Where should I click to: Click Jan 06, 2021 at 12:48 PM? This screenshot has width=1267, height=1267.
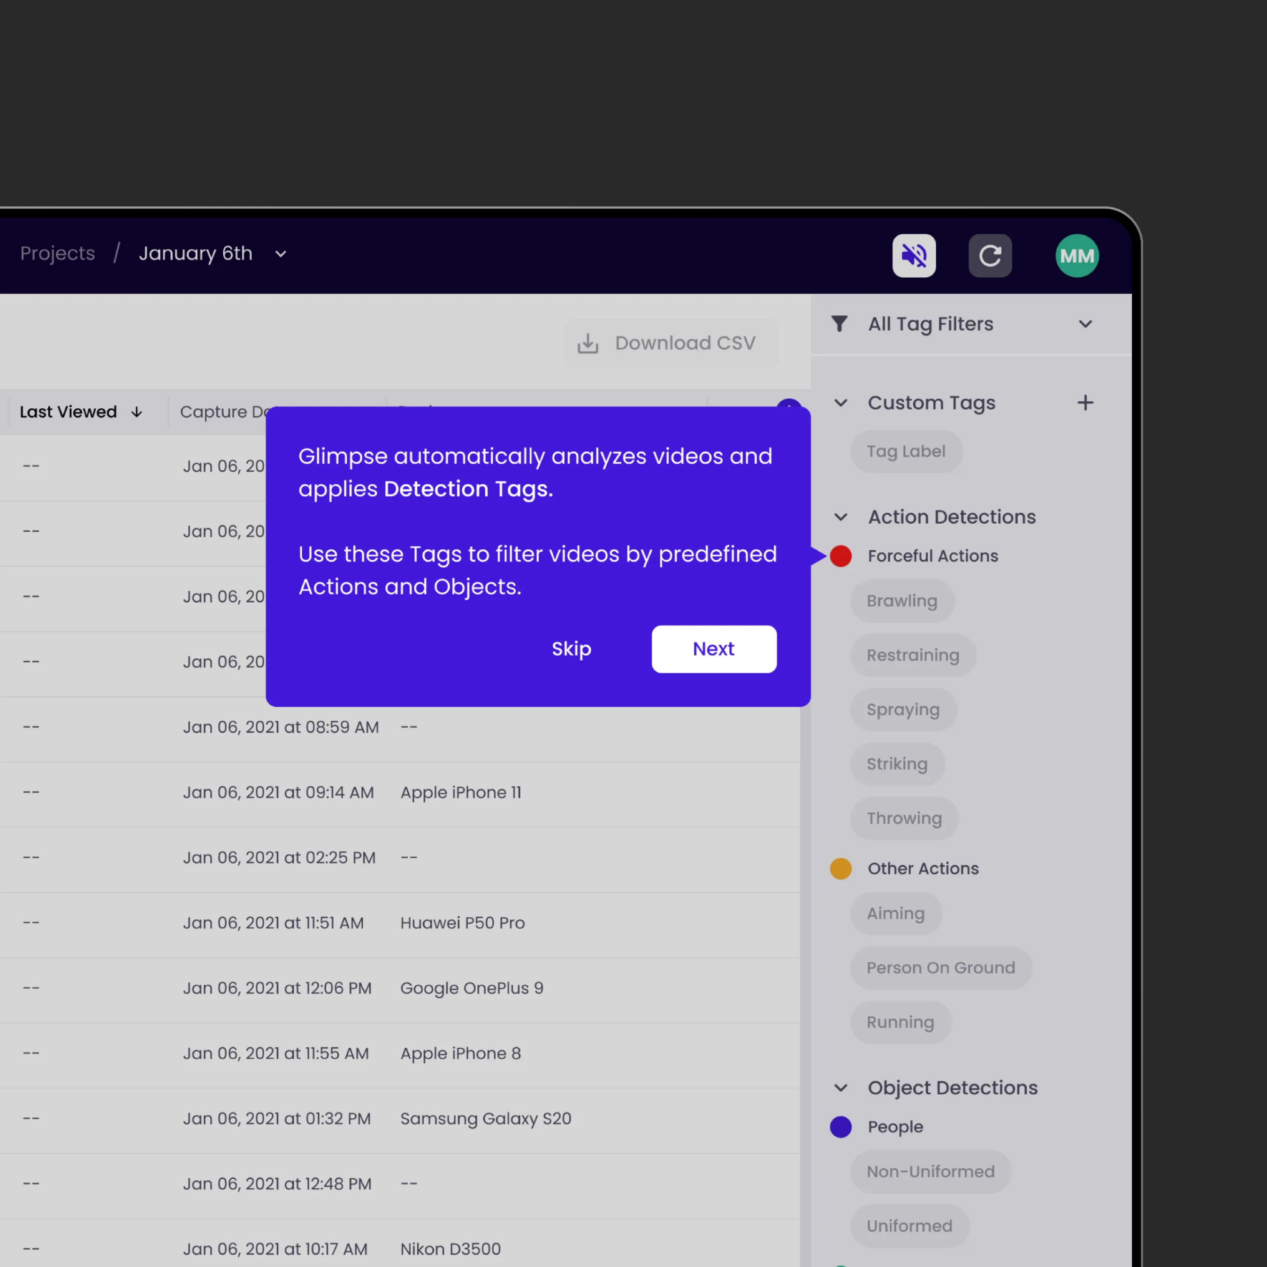[277, 1184]
